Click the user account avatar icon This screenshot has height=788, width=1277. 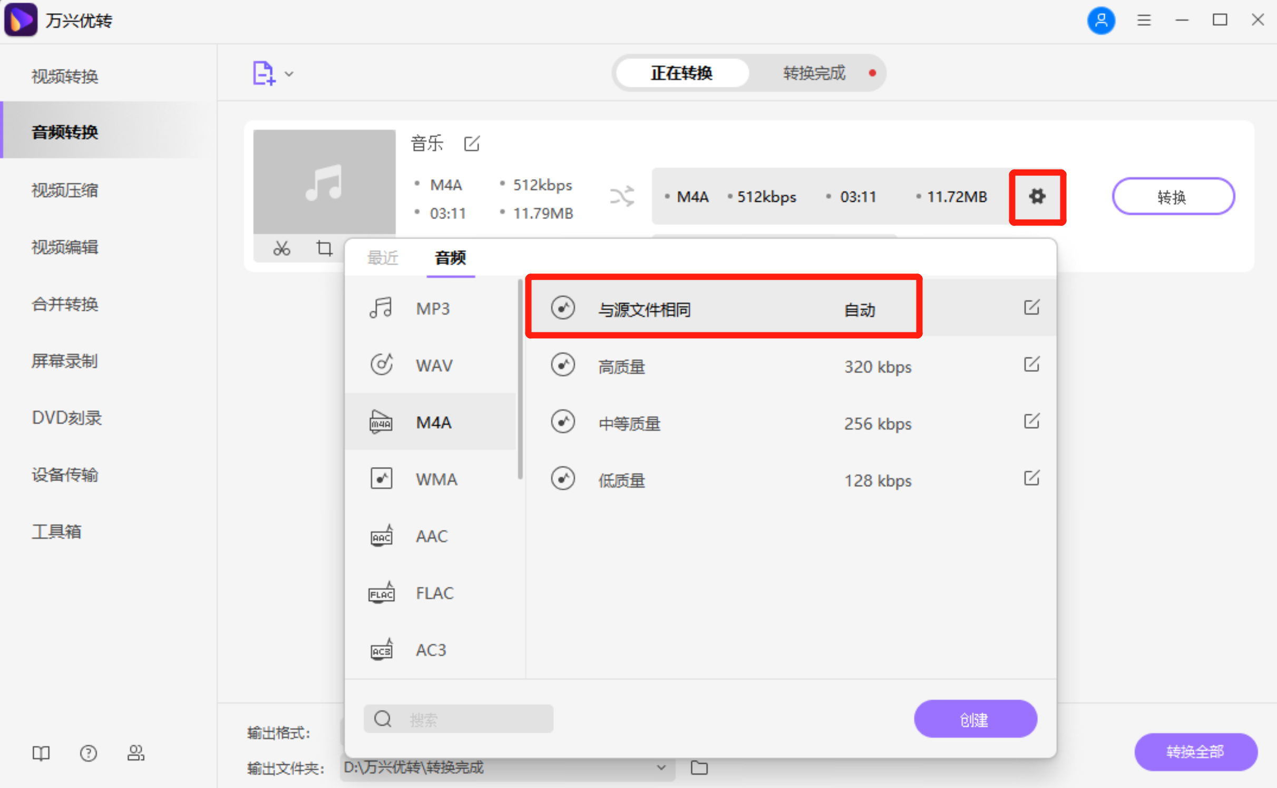1101,21
